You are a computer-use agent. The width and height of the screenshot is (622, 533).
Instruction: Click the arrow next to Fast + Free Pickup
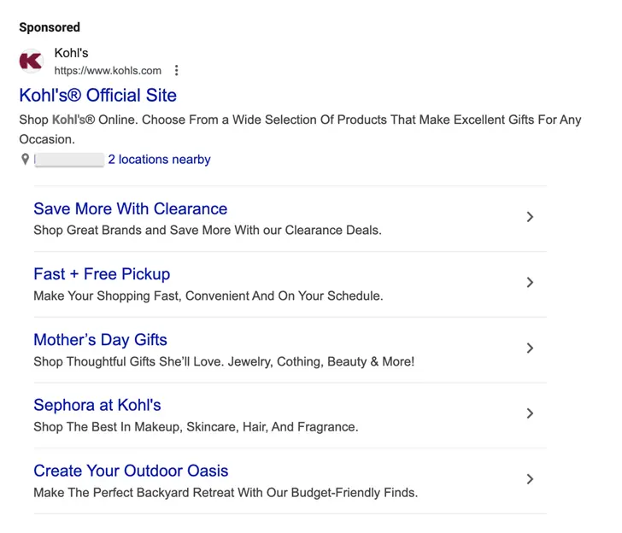pyautogui.click(x=530, y=283)
